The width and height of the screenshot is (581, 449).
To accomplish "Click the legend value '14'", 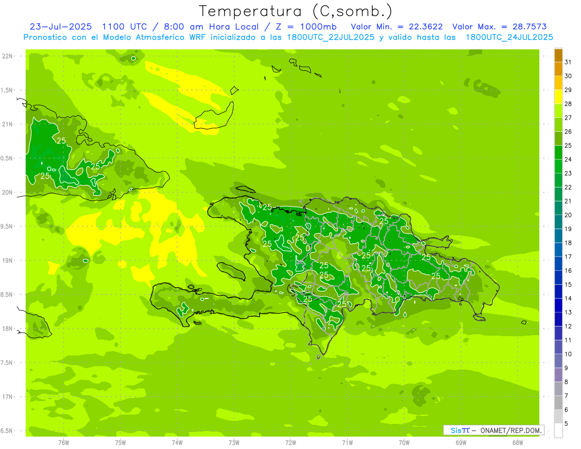I will (x=568, y=298).
